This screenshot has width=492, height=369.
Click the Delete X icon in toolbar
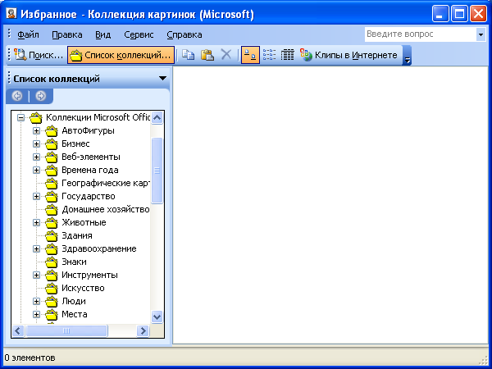pyautogui.click(x=226, y=55)
